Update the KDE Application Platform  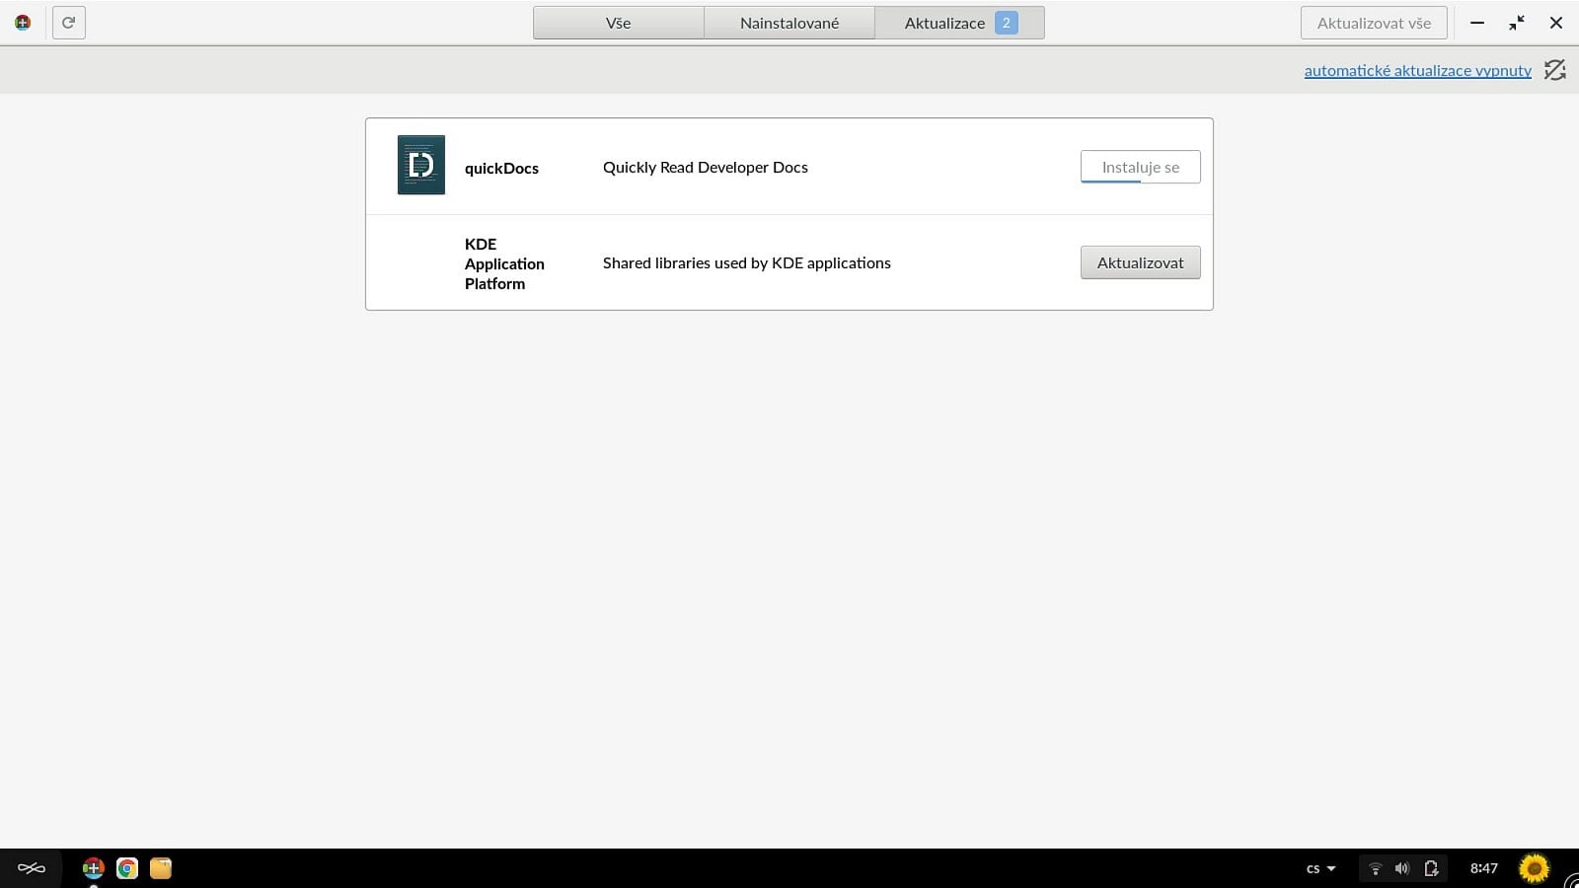click(1141, 262)
